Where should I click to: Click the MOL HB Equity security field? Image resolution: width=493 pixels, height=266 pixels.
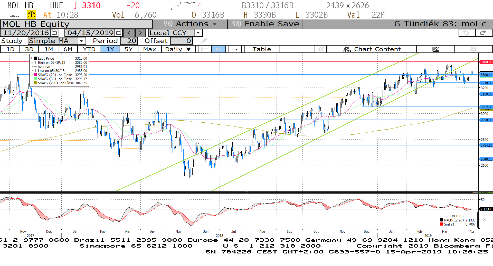pyautogui.click(x=77, y=24)
